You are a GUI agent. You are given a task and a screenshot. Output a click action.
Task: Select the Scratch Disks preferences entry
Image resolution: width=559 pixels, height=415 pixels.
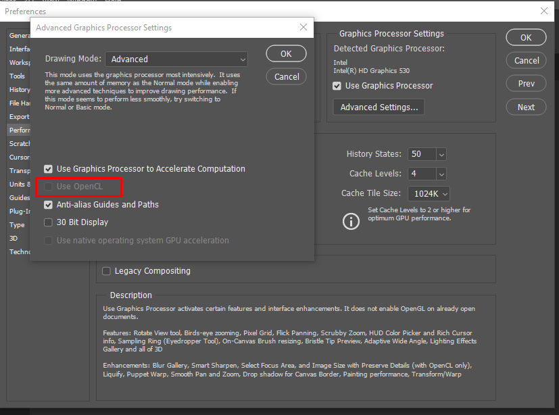pyautogui.click(x=20, y=143)
